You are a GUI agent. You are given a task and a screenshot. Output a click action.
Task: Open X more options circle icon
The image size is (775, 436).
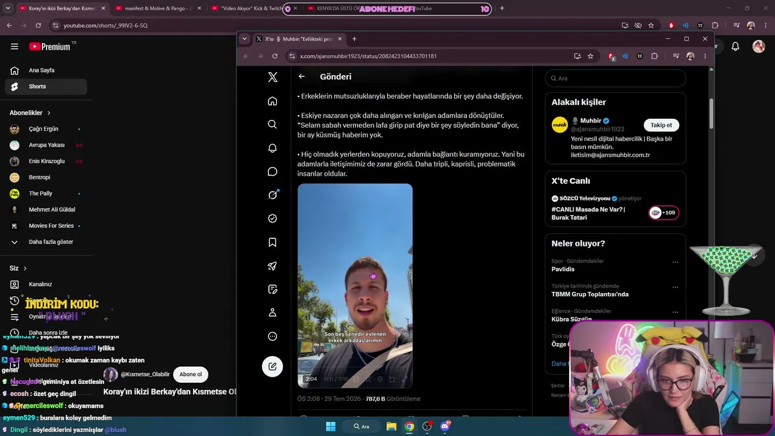272,336
